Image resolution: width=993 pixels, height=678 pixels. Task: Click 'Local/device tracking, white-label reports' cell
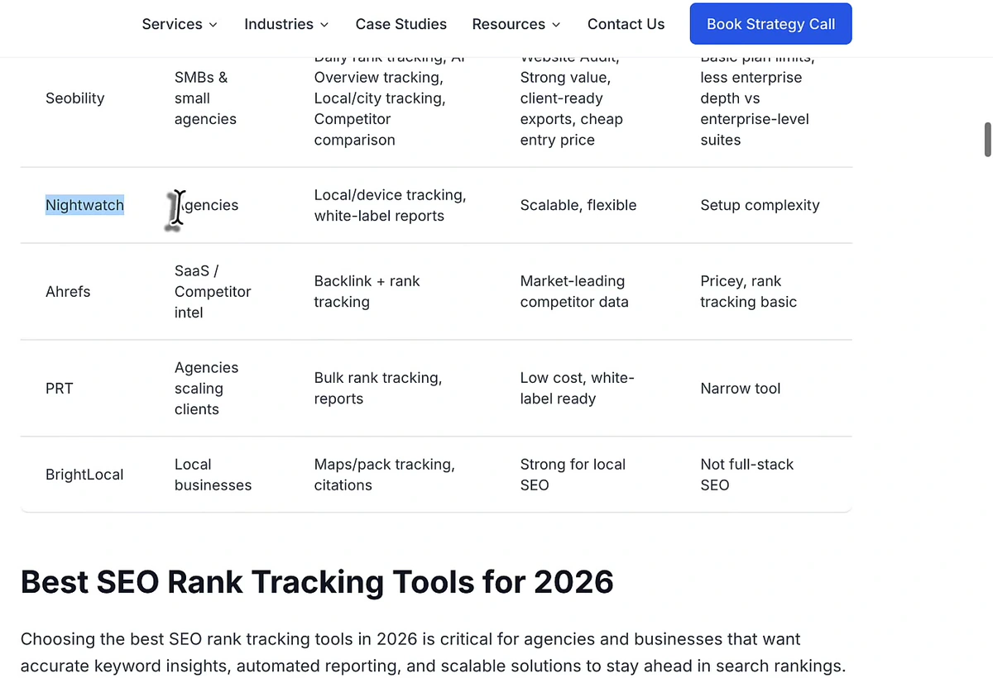(x=390, y=205)
